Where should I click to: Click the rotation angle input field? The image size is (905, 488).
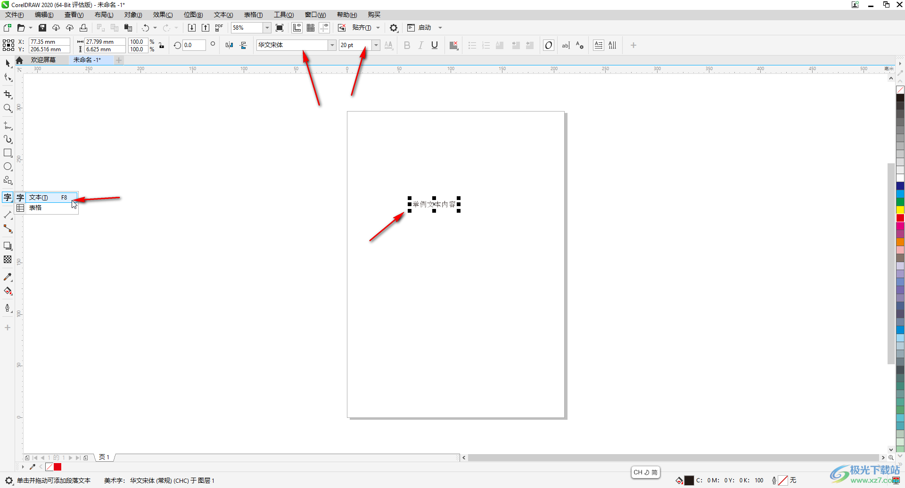pyautogui.click(x=194, y=45)
